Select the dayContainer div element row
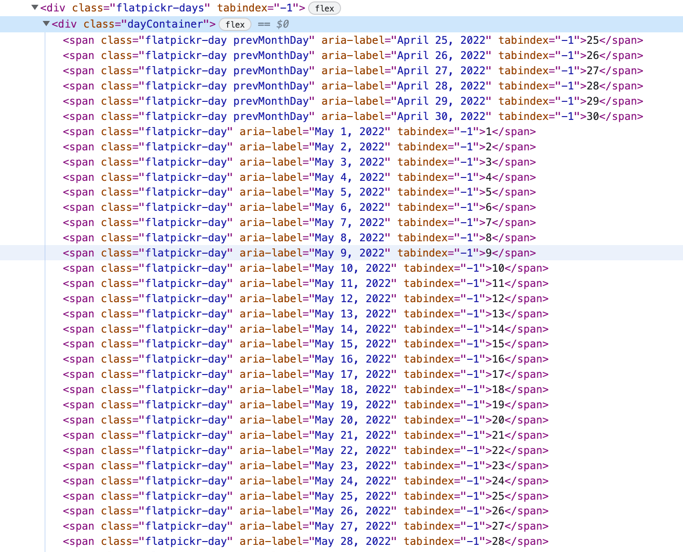Viewport: 683px width, 552px height. (x=341, y=24)
